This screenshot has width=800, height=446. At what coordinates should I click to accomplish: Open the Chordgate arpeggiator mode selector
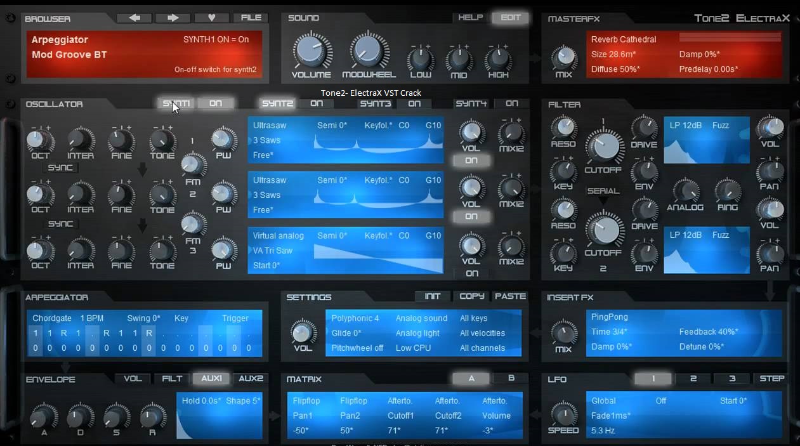pyautogui.click(x=52, y=318)
